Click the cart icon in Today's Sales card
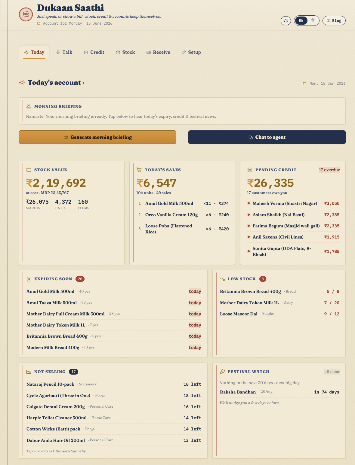 [x=139, y=170]
